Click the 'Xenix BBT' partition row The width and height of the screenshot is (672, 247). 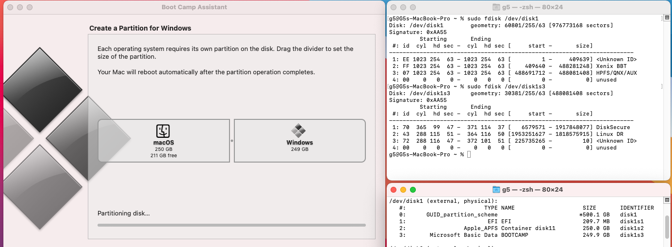pos(514,66)
